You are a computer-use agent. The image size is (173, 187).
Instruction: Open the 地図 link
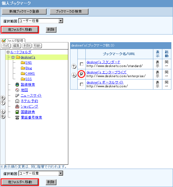pos(24,90)
